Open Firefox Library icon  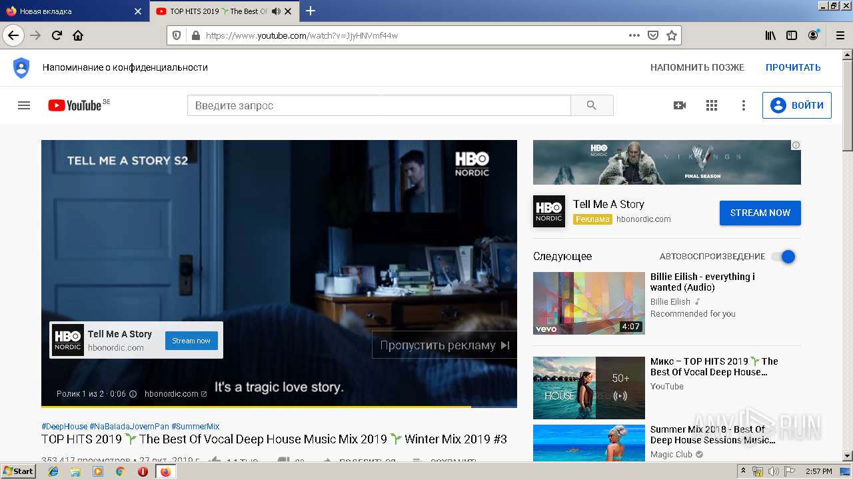(770, 35)
